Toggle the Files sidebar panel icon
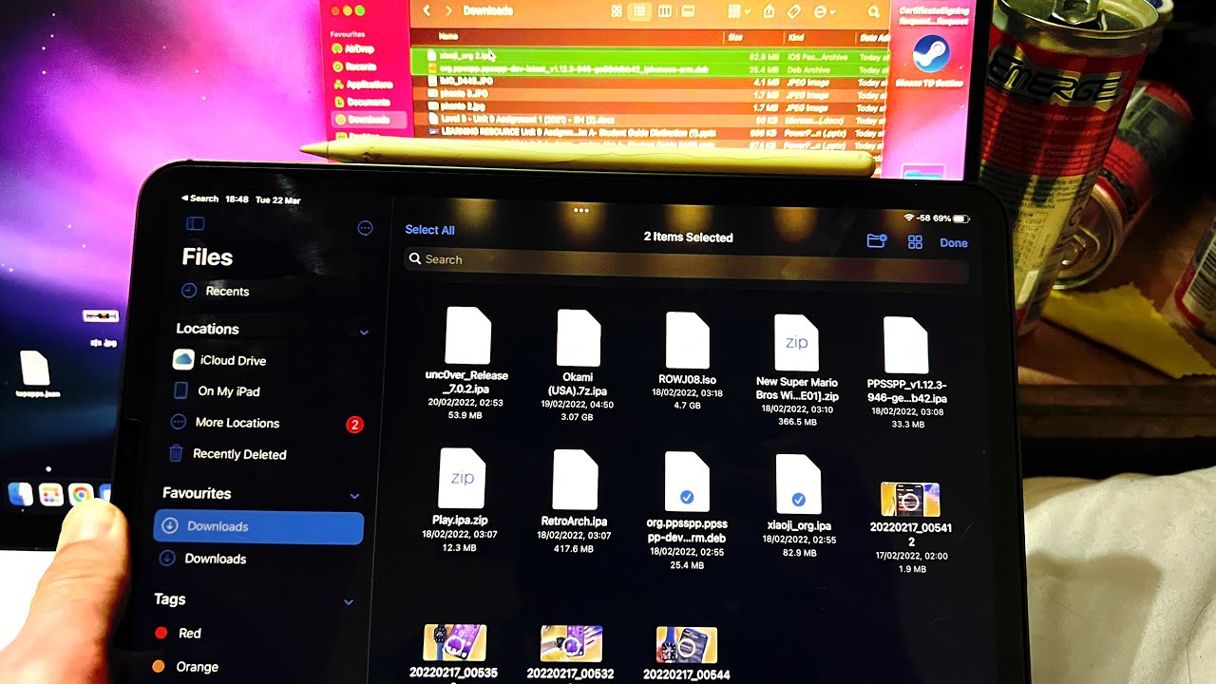This screenshot has height=684, width=1216. pos(196,224)
